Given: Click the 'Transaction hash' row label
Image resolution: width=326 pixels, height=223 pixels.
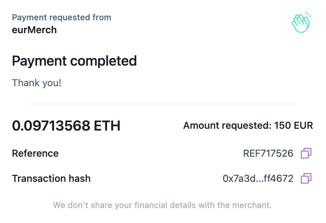Looking at the screenshot, I should click(x=51, y=178).
